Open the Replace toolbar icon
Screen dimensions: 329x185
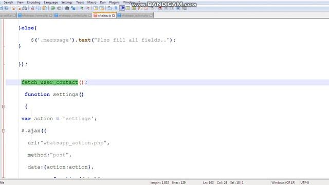click(73, 8)
